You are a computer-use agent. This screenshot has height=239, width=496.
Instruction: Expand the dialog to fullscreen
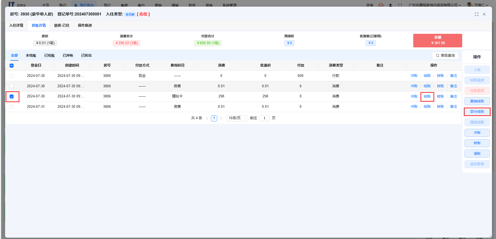point(477,14)
